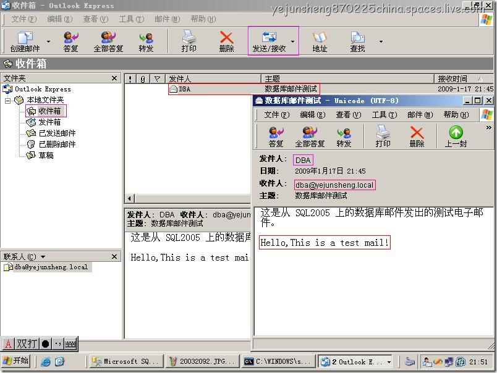Click the Start (开始) button
Viewport: 497px width, 373px height.
(16, 361)
